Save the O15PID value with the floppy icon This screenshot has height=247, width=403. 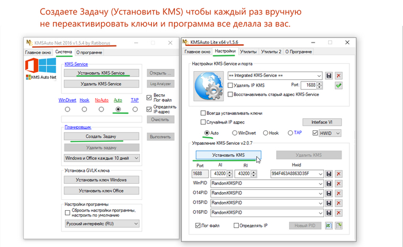tap(329, 203)
